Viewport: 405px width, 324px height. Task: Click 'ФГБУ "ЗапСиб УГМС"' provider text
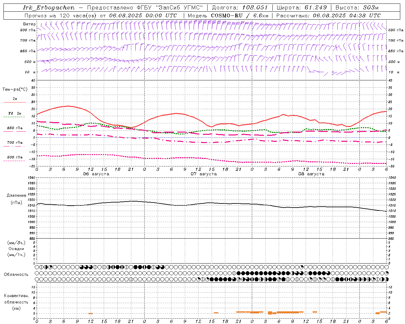[x=170, y=8]
